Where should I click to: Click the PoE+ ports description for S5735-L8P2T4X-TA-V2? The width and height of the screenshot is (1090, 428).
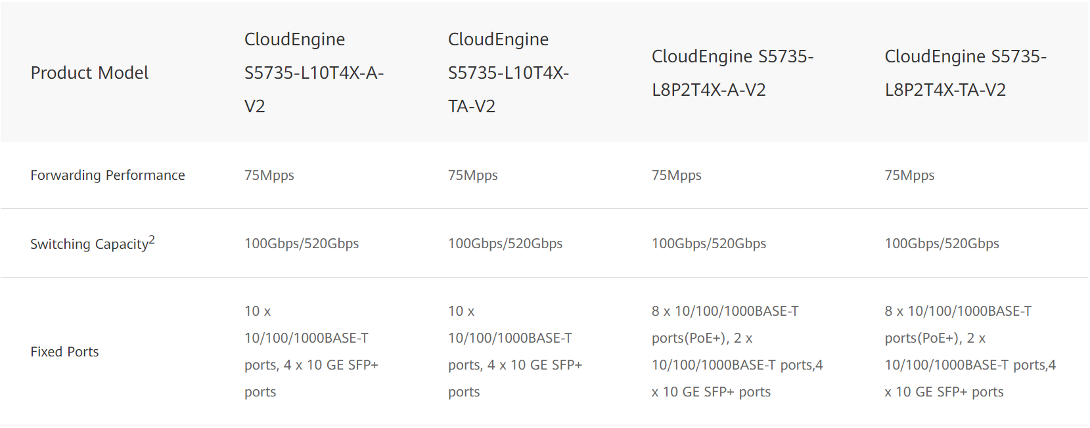click(969, 352)
